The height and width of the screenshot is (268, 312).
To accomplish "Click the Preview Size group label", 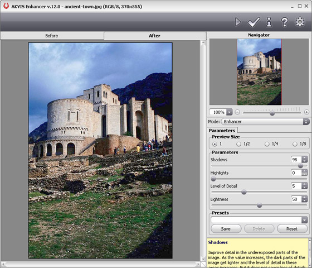I will pos(226,137).
